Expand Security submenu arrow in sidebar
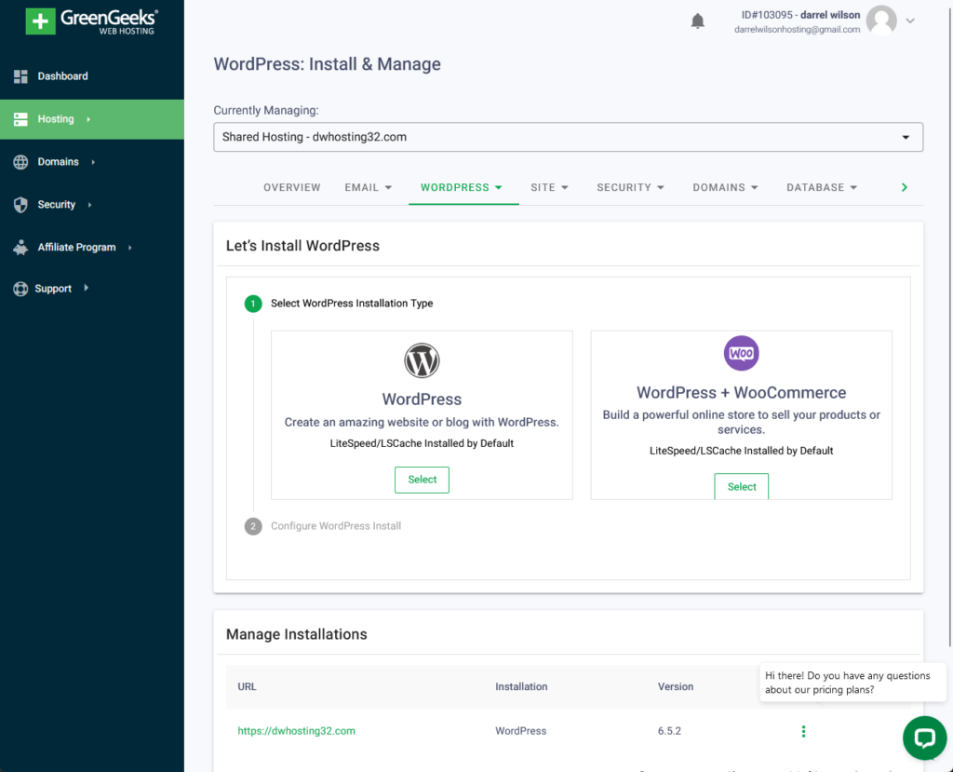 89,205
